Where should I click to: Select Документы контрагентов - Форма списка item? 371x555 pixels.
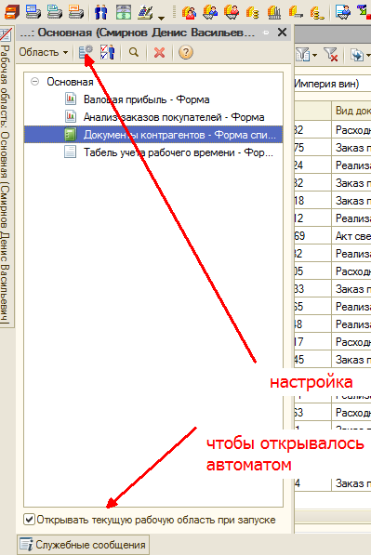point(153,135)
